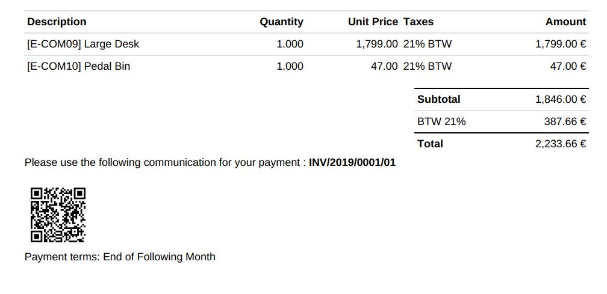Select the Large Desk 21% BTW tax

(427, 44)
